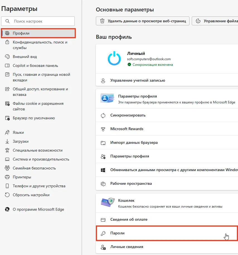This screenshot has width=238, height=255.
Task: Click the Личный profile avatar picture
Action: pos(114,58)
